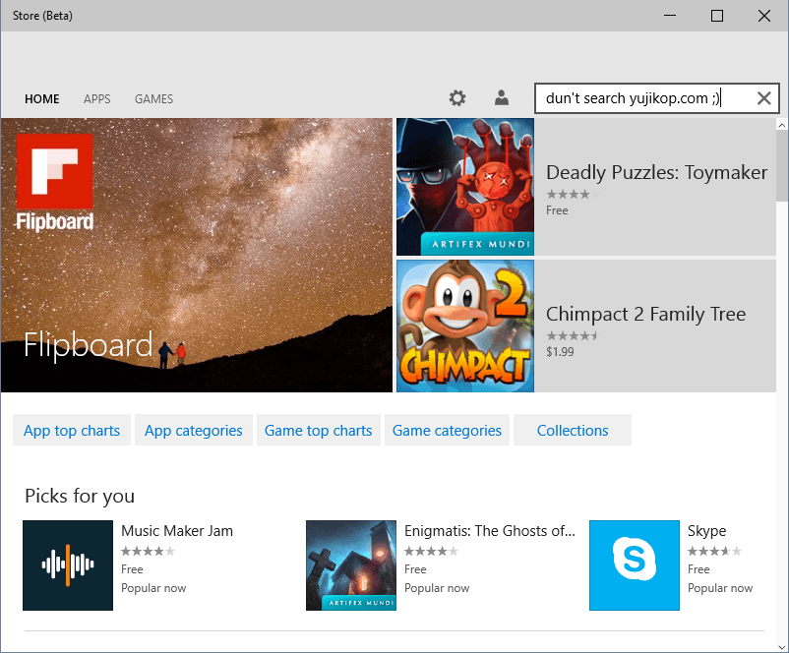789x653 pixels.
Task: Close the Store (Beta) window
Action: pyautogui.click(x=764, y=16)
